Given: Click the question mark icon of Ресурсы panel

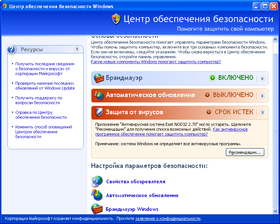Looking at the screenshot, I should coord(11,49).
